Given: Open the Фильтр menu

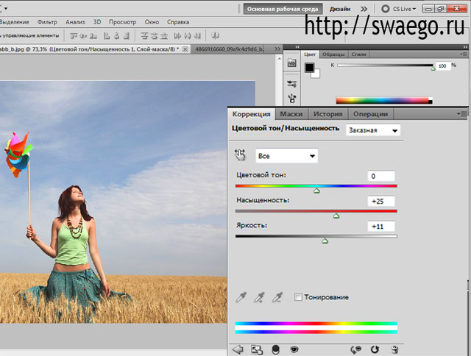Looking at the screenshot, I should pyautogui.click(x=47, y=22).
